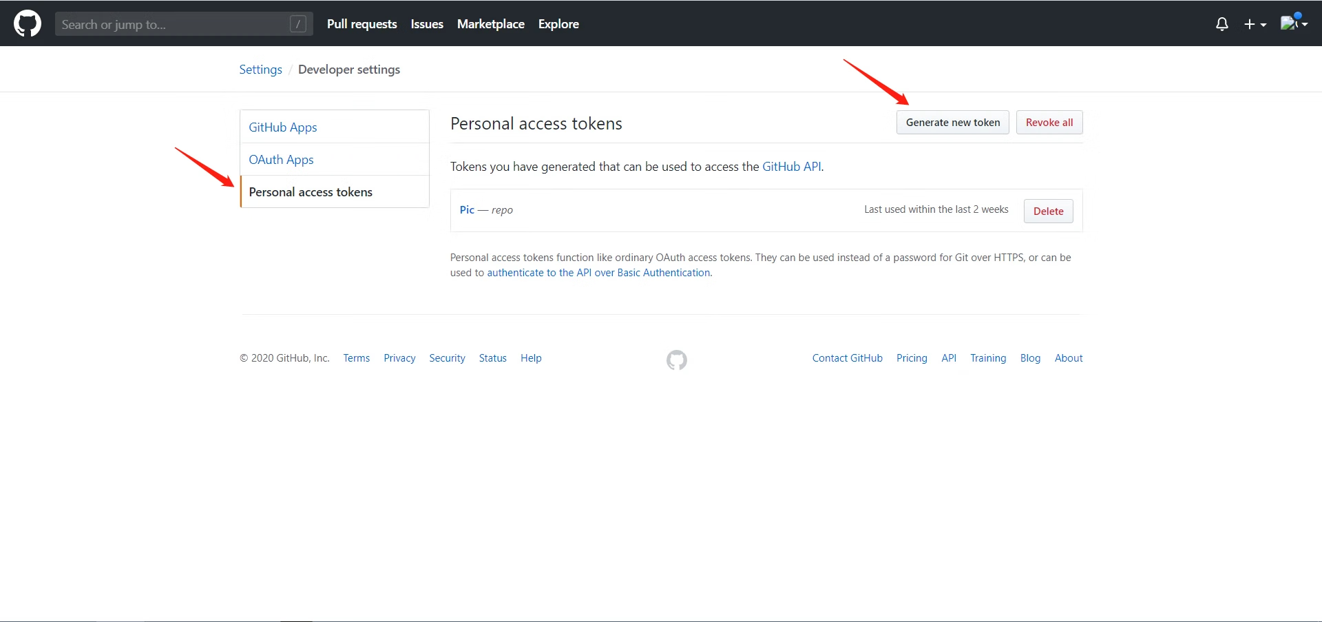The height and width of the screenshot is (622, 1322).
Task: Click the '© 2020 GitHub, Inc.' footer text
Action: click(284, 358)
